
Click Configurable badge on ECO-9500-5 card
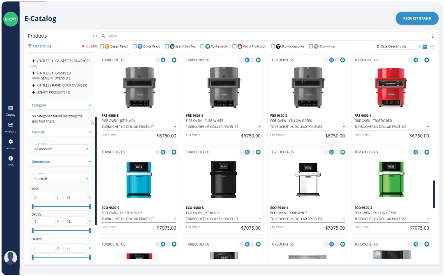coord(258,152)
